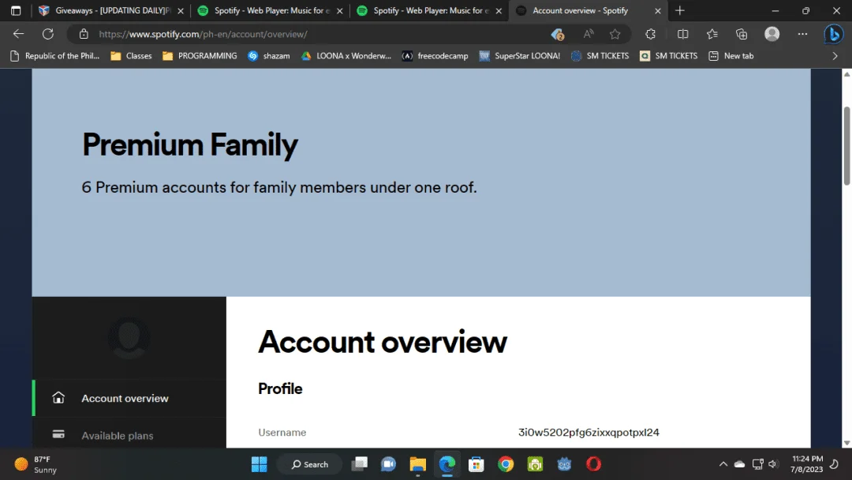Open Republic of the Phil... bookmark

click(x=55, y=56)
